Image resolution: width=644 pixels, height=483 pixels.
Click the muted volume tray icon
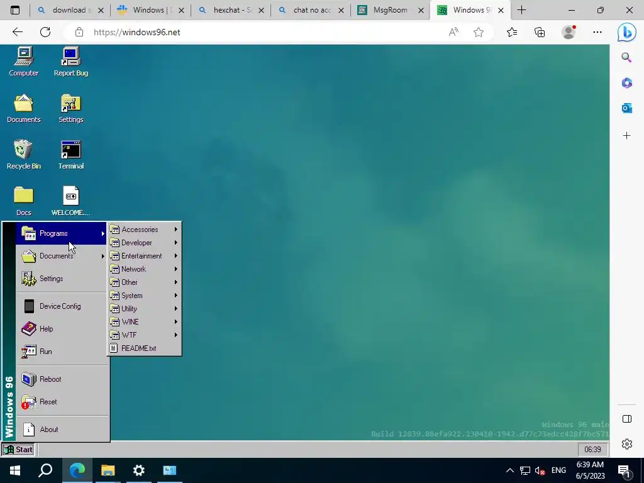[x=540, y=470]
